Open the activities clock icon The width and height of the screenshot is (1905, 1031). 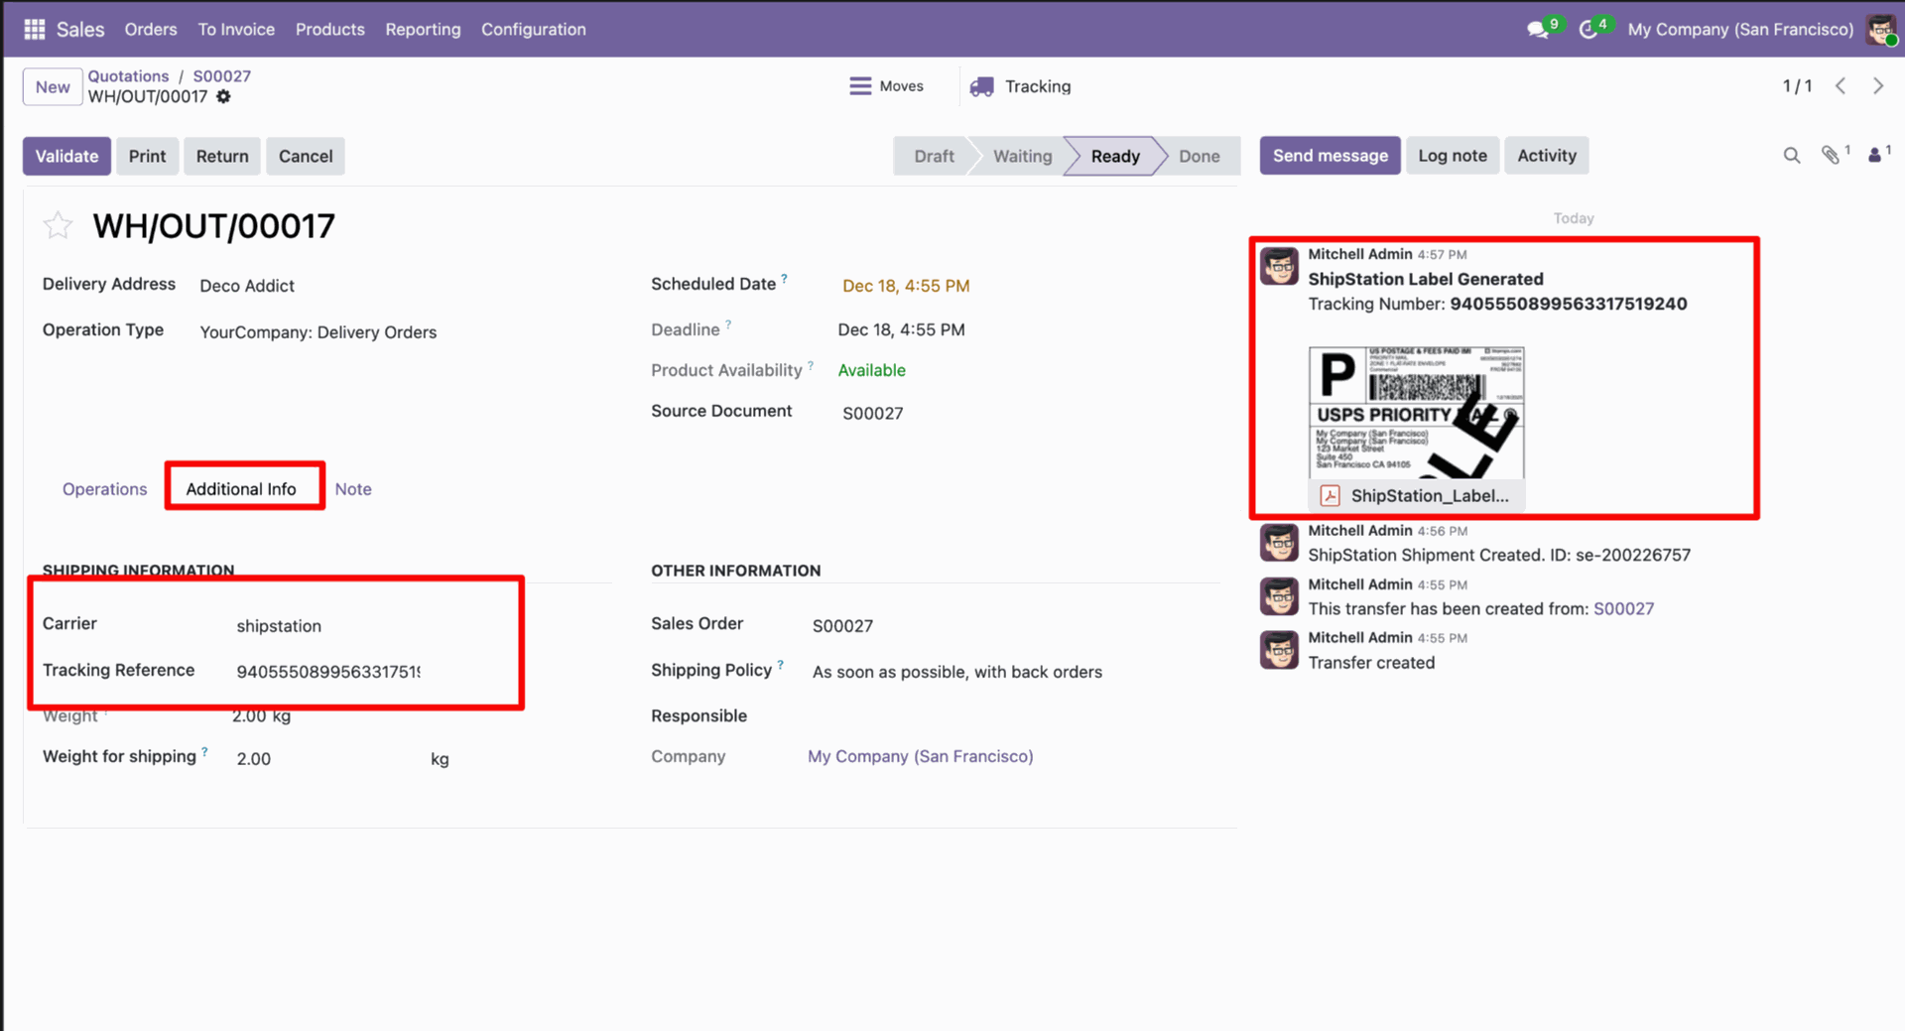(1588, 30)
